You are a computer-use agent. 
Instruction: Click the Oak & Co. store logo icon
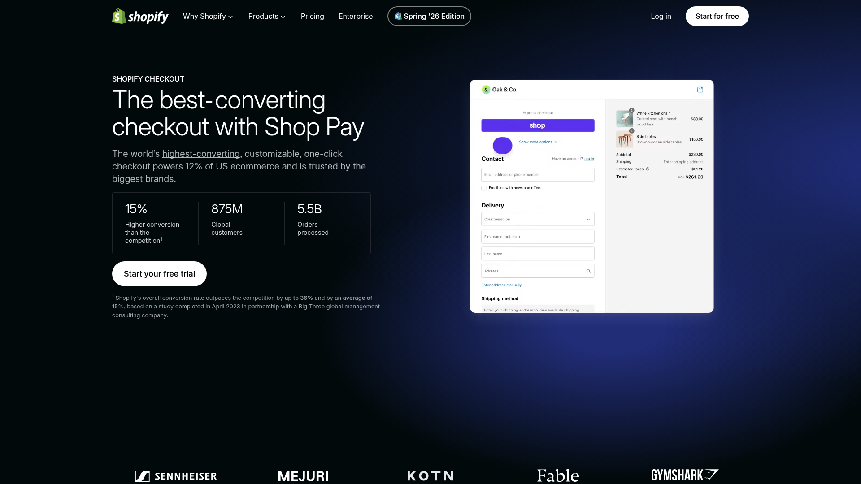pyautogui.click(x=486, y=90)
